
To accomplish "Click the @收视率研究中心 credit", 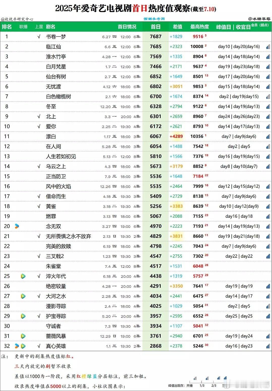I will tap(17, 19).
